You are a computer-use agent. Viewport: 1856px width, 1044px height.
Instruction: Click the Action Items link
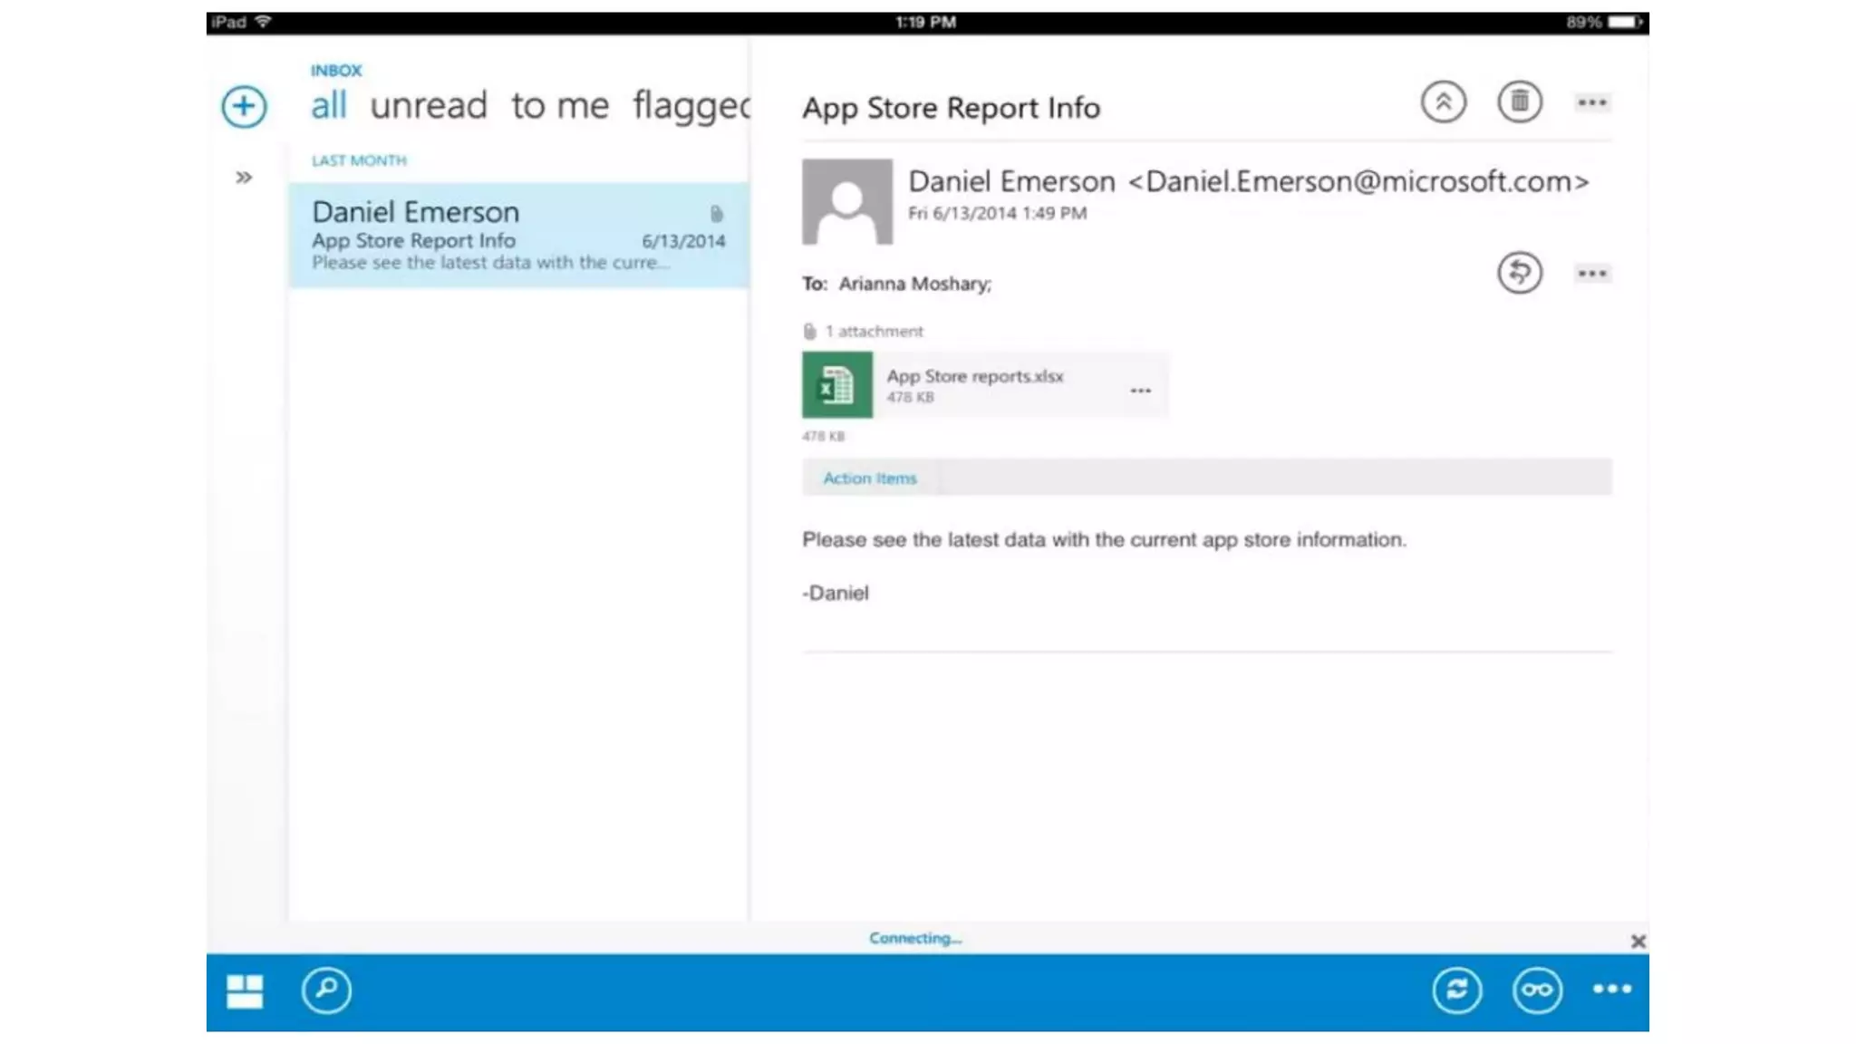(869, 478)
